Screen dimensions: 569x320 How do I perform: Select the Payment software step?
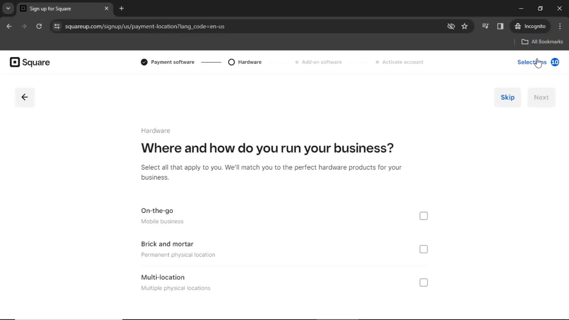(168, 62)
